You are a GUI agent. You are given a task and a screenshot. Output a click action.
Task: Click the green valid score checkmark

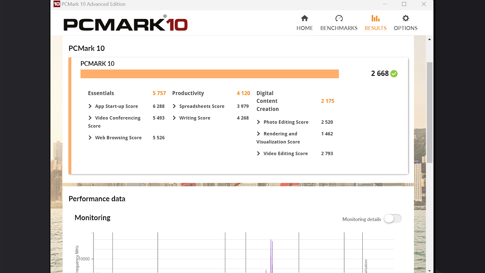coord(394,74)
